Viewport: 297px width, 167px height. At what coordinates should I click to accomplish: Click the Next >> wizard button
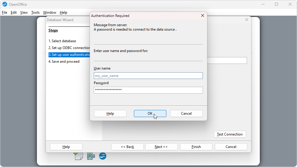click(x=161, y=147)
